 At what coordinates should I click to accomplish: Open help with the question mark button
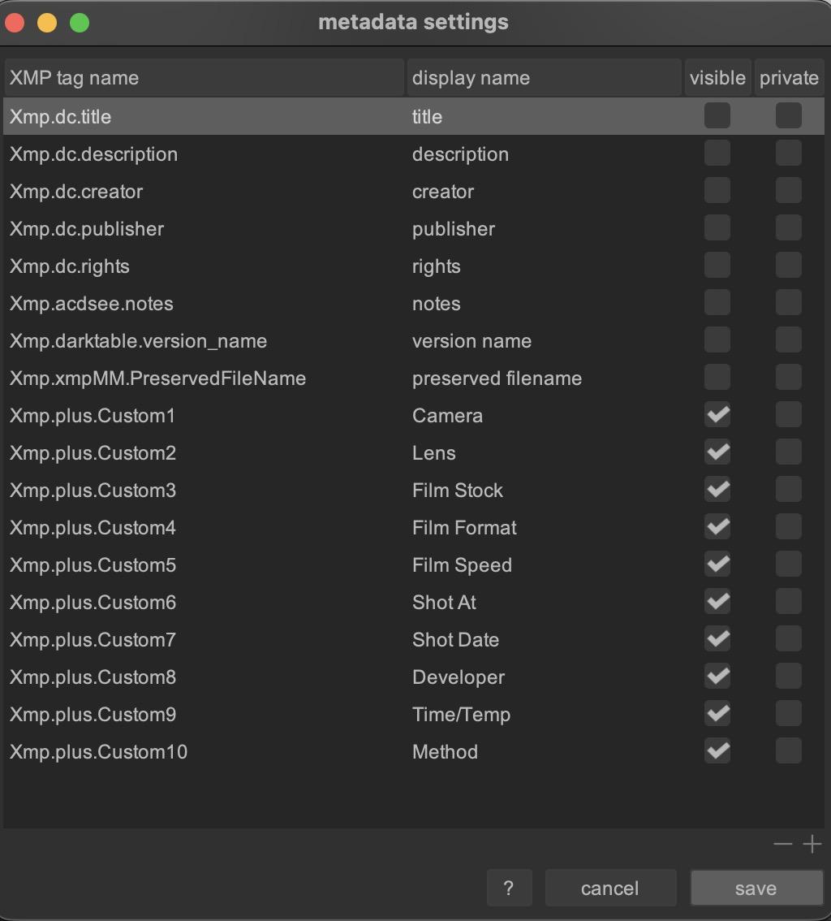tap(509, 888)
